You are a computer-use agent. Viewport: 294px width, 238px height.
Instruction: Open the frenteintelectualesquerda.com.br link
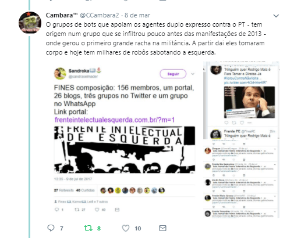[x=115, y=120]
